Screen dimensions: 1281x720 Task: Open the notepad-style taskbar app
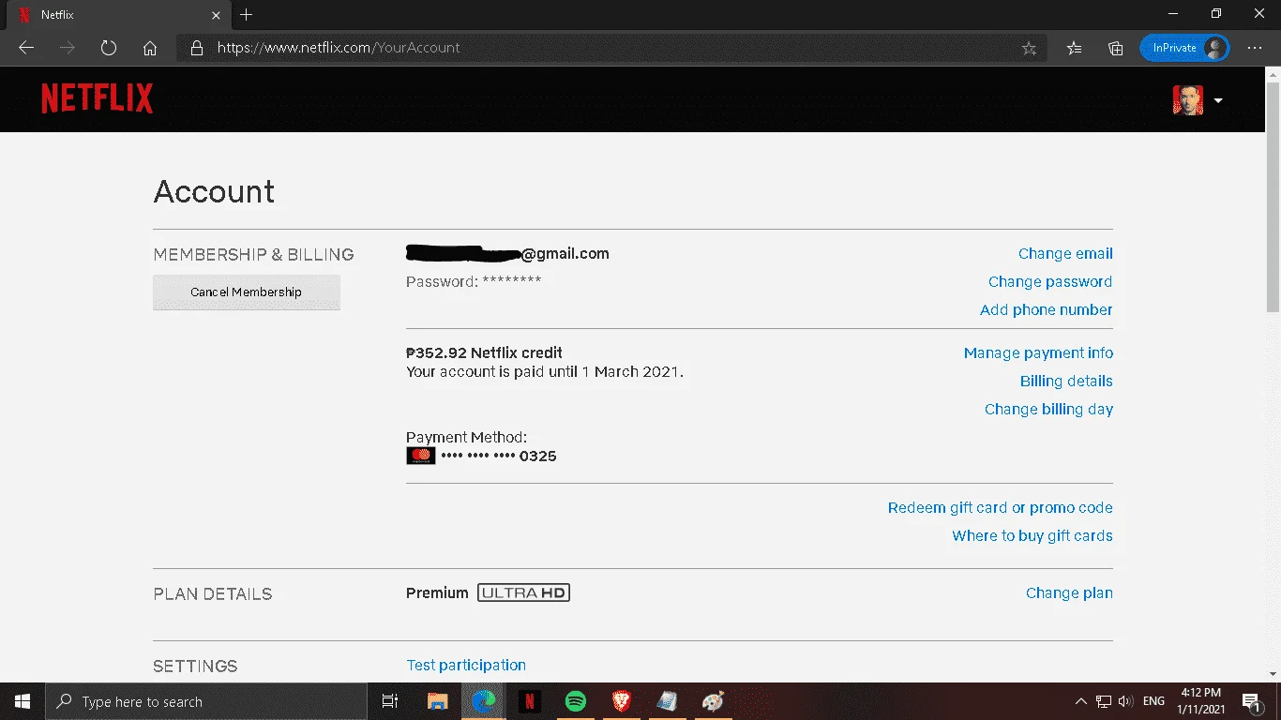coord(667,701)
